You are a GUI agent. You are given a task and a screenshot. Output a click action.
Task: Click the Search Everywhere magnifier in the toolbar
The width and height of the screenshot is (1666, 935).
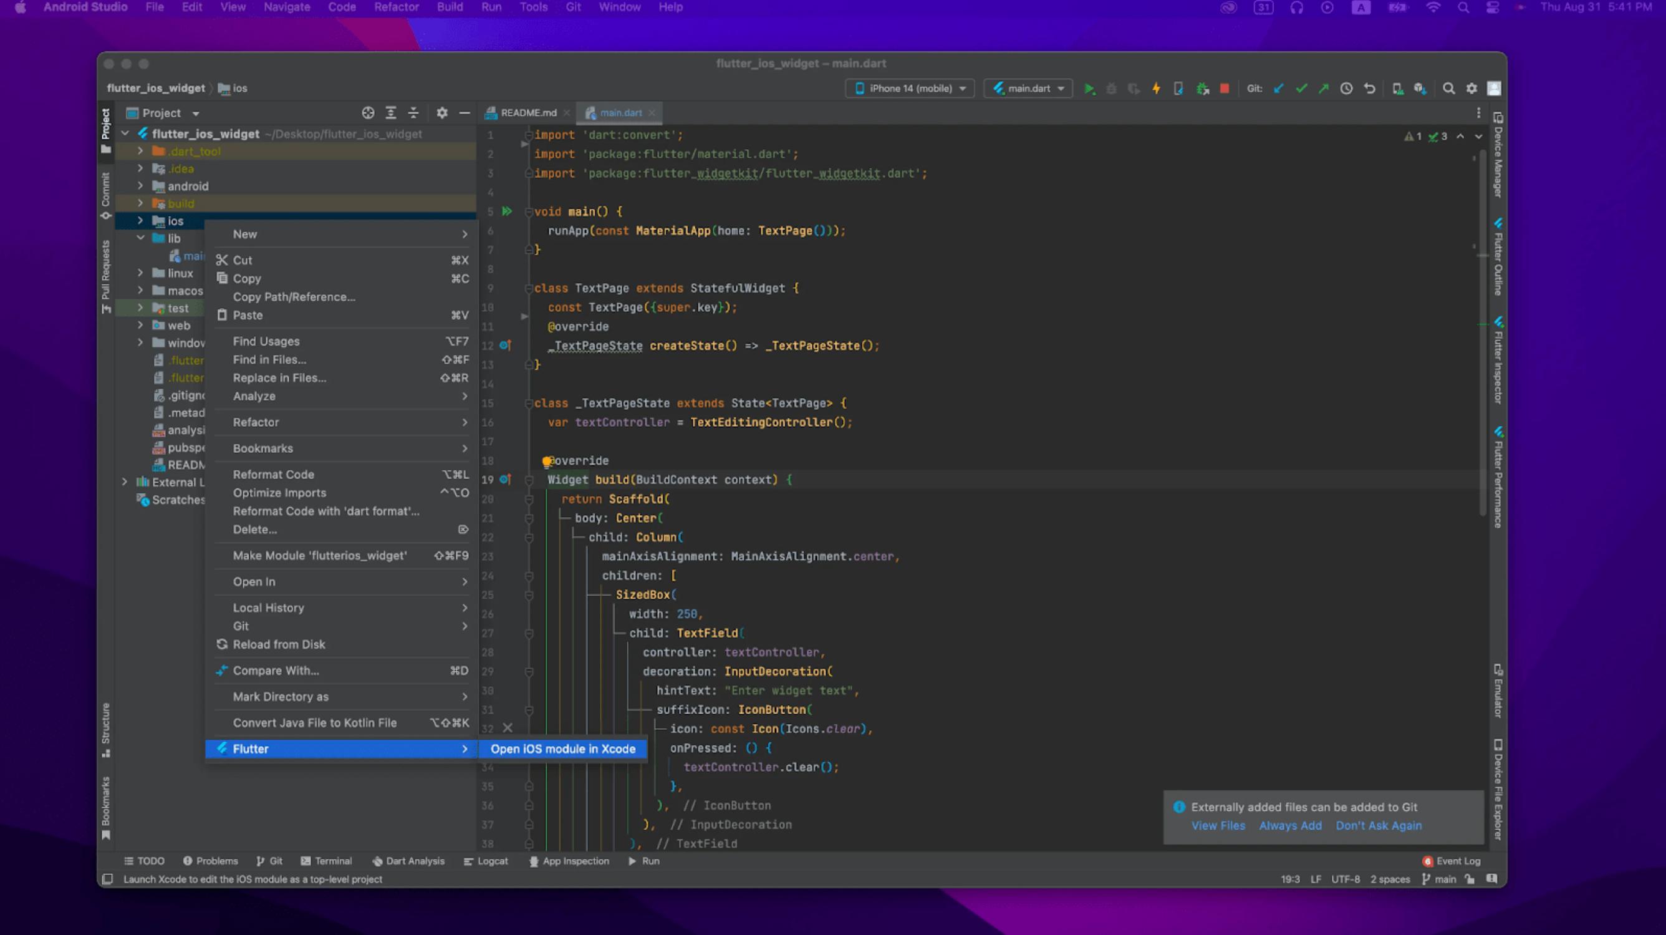1448,89
